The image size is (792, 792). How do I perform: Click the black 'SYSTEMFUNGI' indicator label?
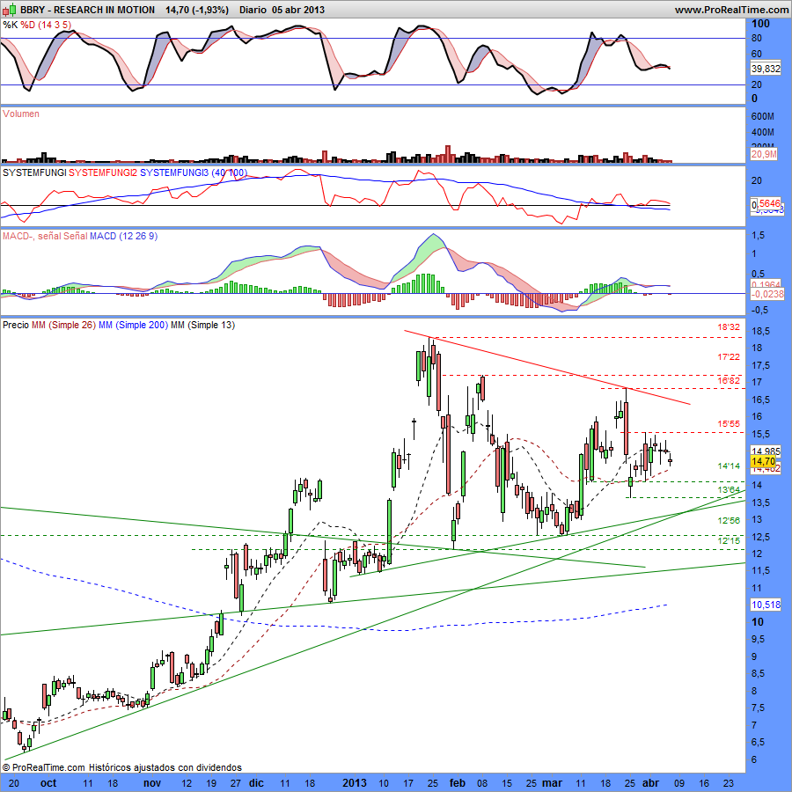(34, 172)
